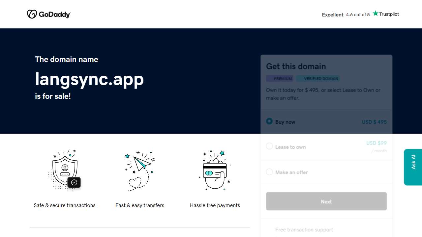Click the Excellent 4.6 out of 5 rating

click(346, 14)
